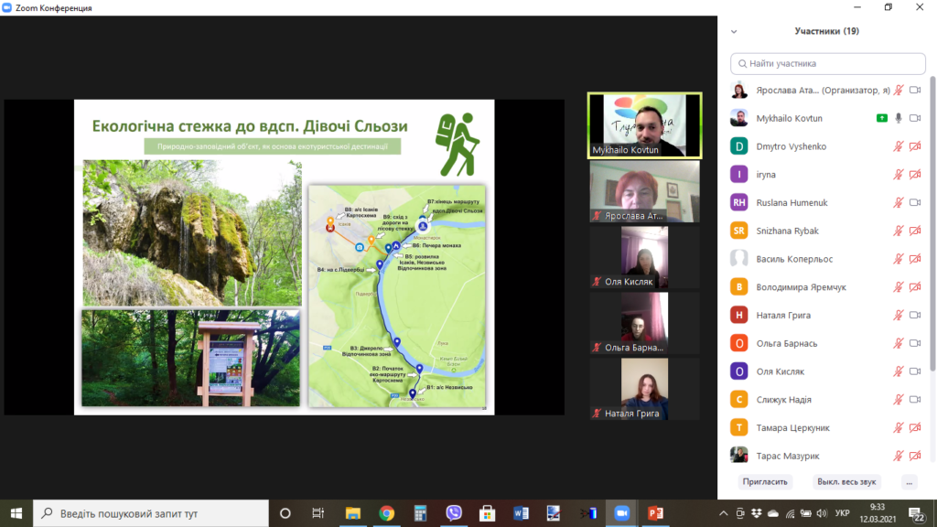Image resolution: width=937 pixels, height=527 pixels.
Task: Click the Zoom icon in the taskbar
Action: [x=622, y=513]
